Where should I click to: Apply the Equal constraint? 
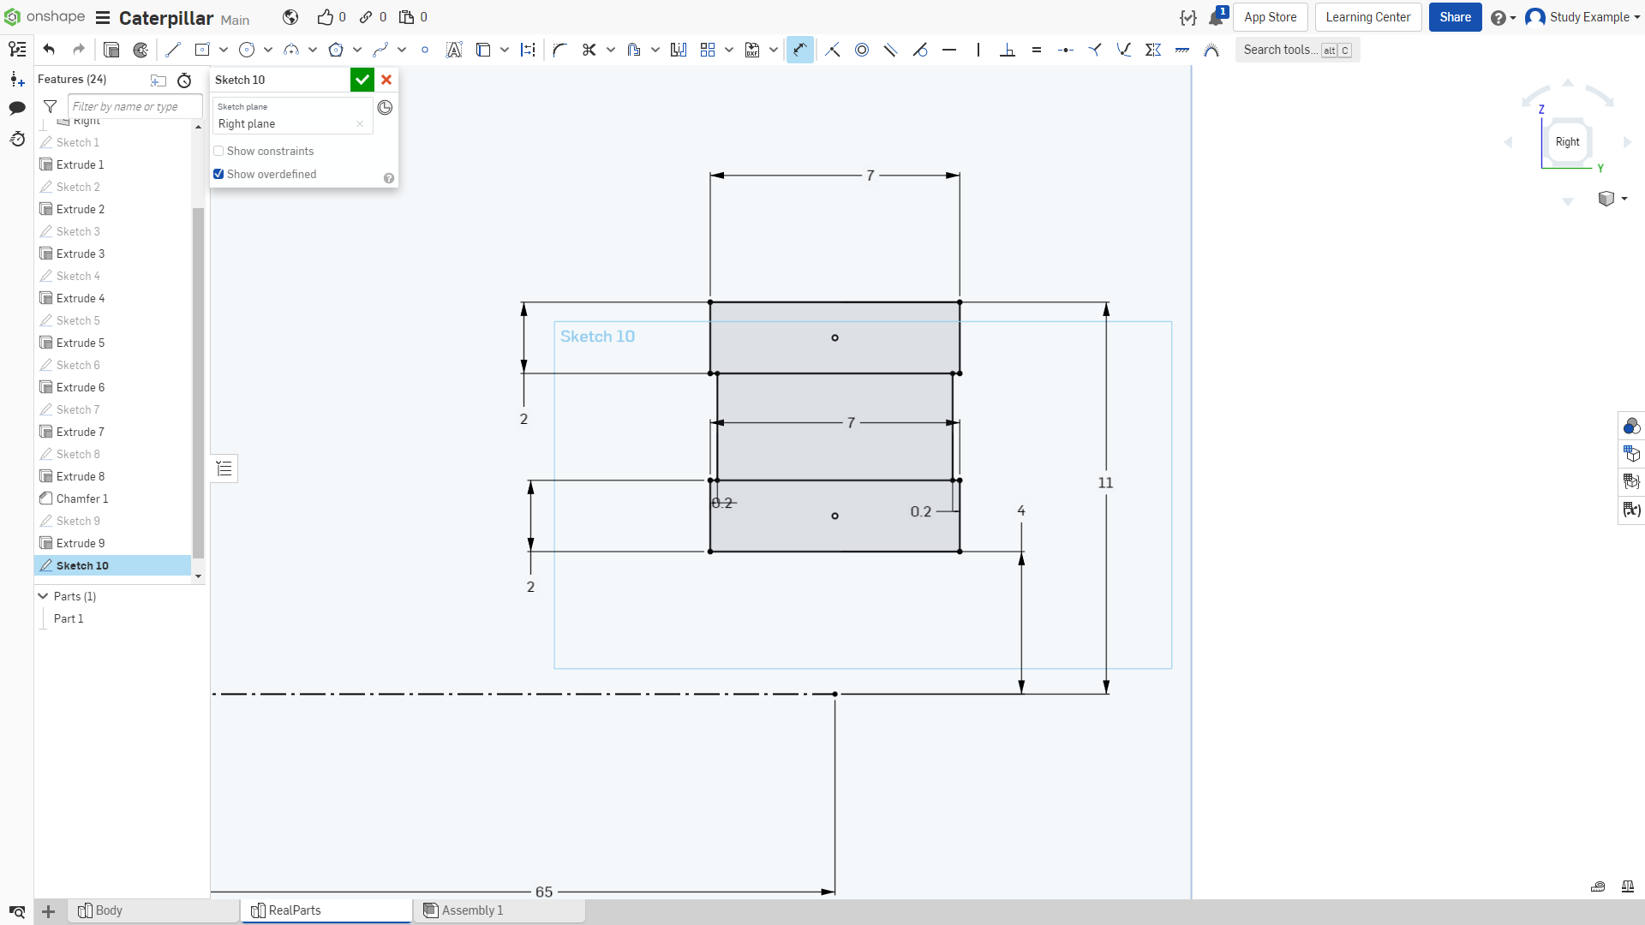1037,50
